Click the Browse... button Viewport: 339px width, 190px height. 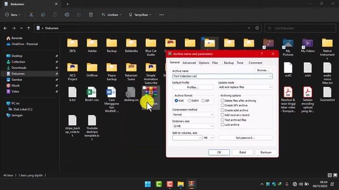(x=263, y=70)
